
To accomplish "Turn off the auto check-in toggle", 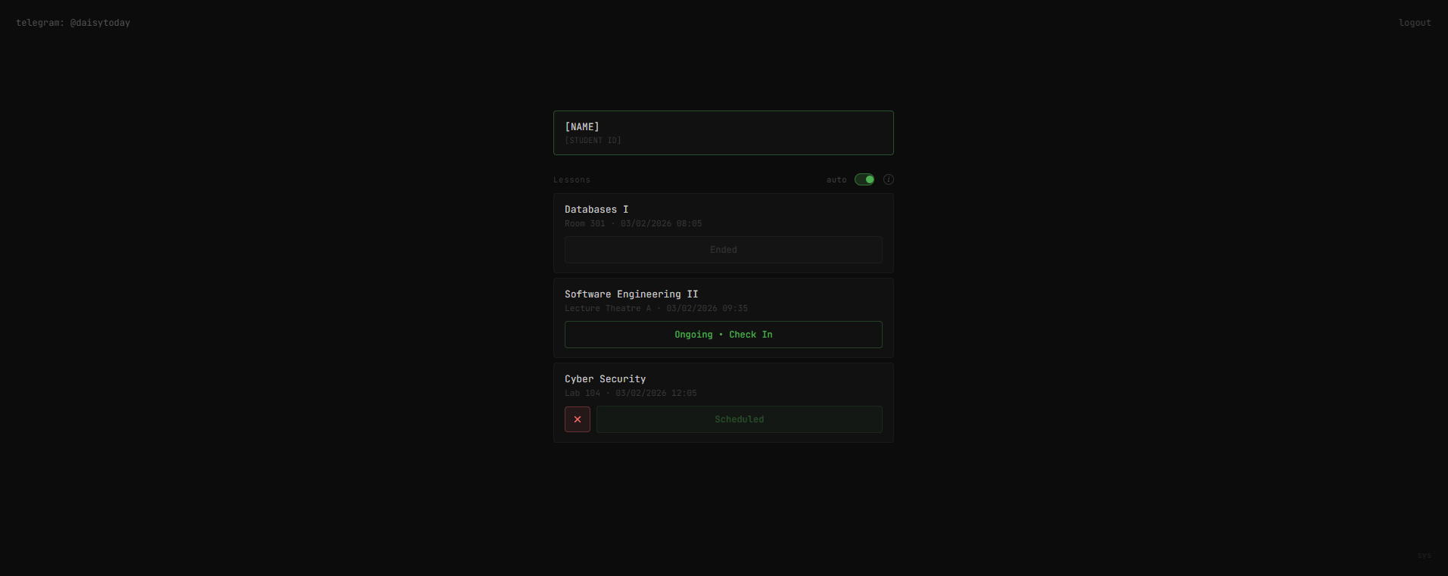I will point(864,179).
